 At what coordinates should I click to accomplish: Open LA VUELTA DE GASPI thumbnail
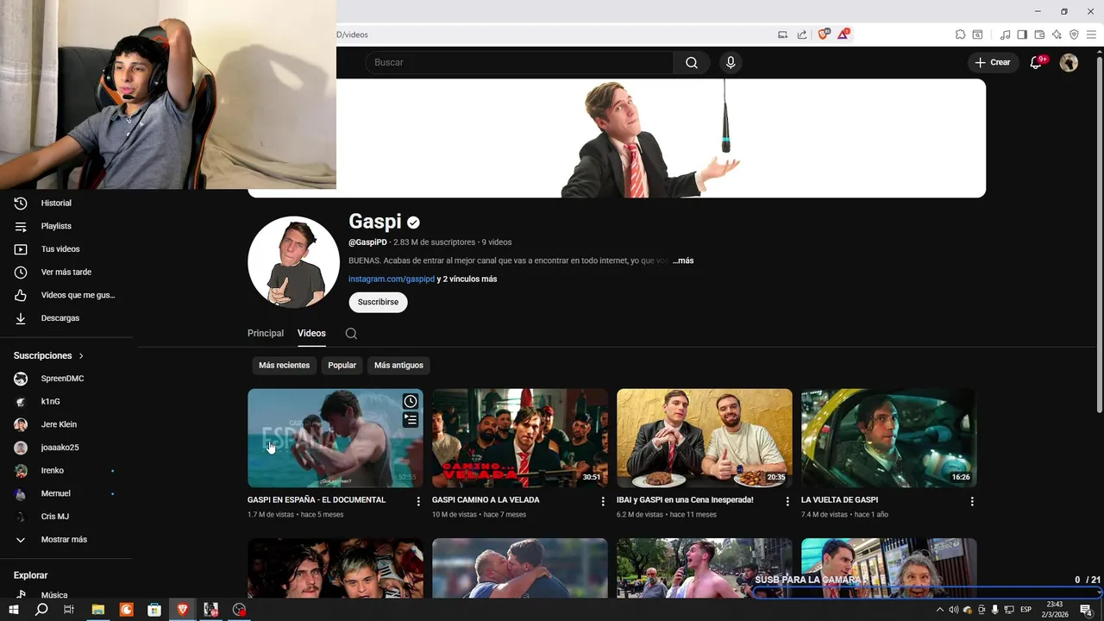pos(888,437)
